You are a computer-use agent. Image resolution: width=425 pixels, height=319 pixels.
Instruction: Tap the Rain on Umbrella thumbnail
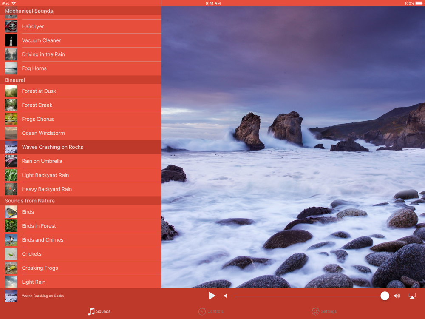11,161
